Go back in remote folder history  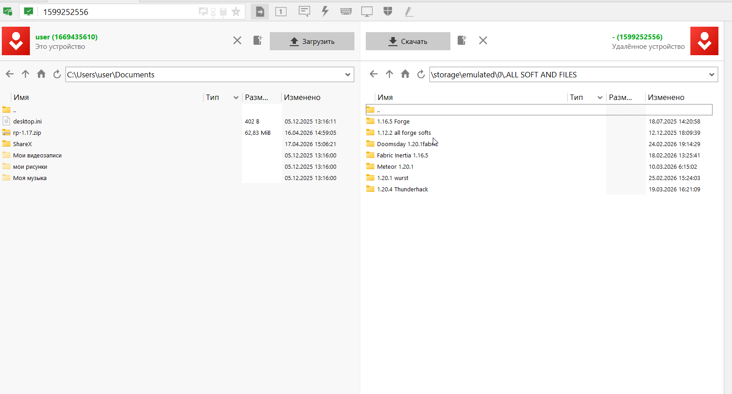[x=373, y=74]
